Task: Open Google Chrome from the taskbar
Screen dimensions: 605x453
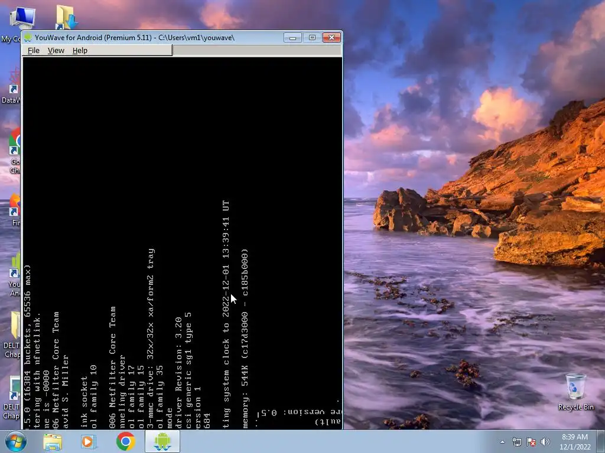Action: [x=125, y=441]
